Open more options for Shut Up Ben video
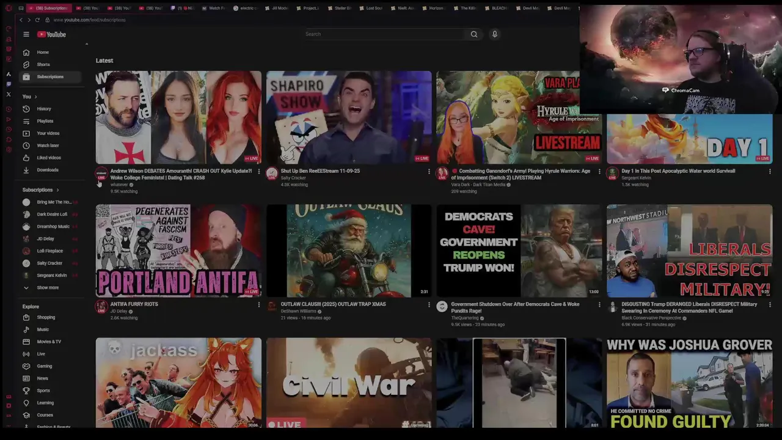Viewport: 782px width, 440px height. 429,172
